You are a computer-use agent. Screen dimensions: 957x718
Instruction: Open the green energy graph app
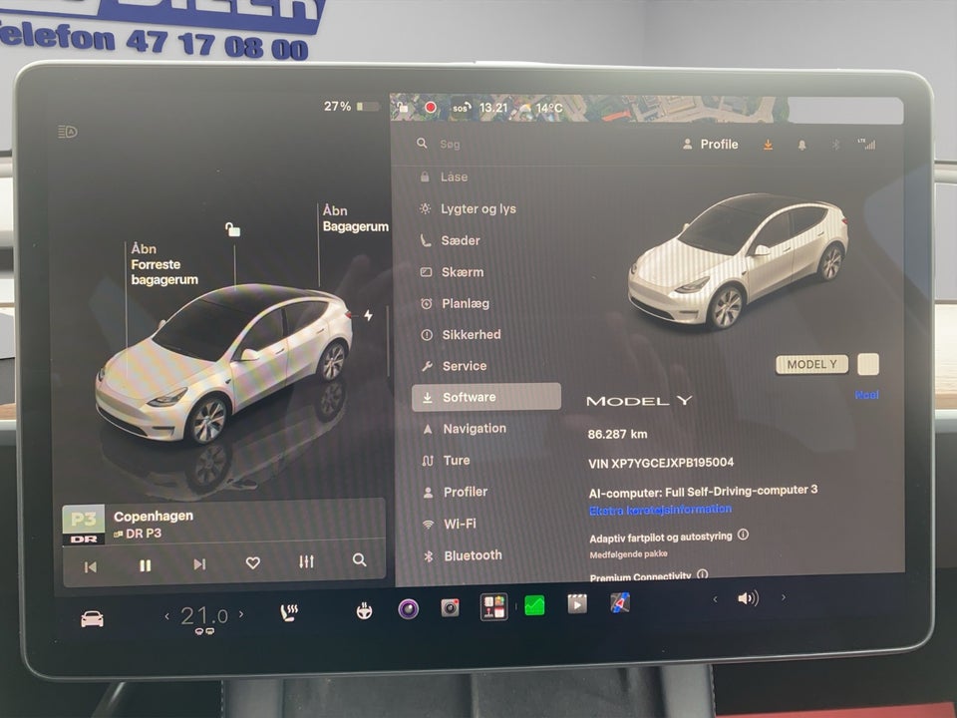tap(534, 605)
